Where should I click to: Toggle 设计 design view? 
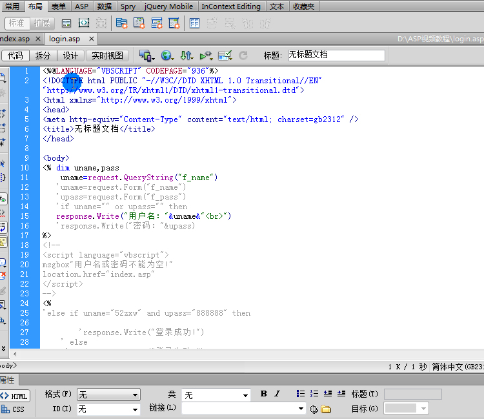click(x=70, y=56)
